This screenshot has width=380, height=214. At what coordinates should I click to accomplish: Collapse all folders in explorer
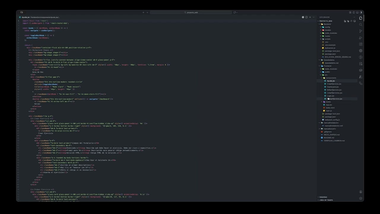coord(354,21)
